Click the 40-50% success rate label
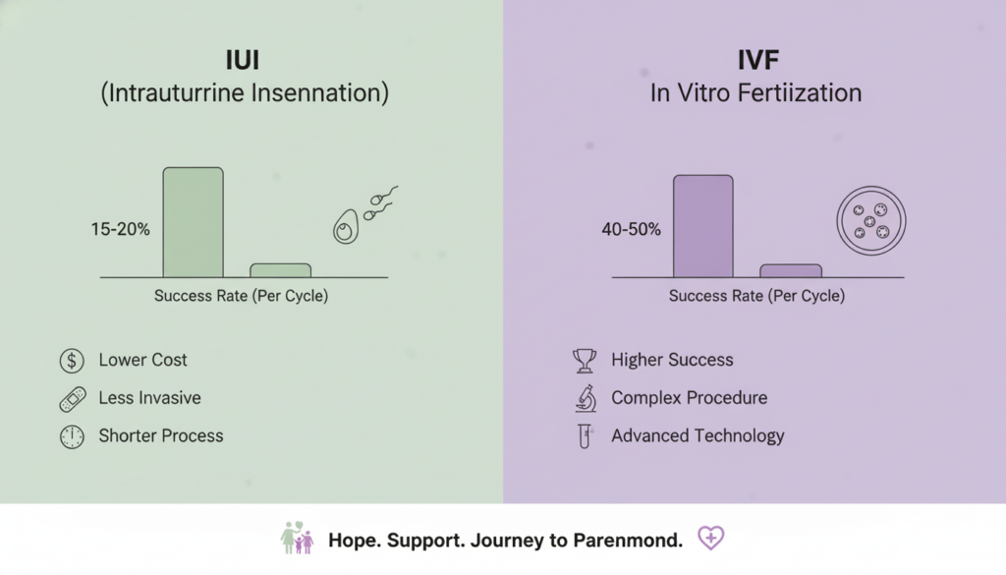1006x575 pixels. pos(631,229)
